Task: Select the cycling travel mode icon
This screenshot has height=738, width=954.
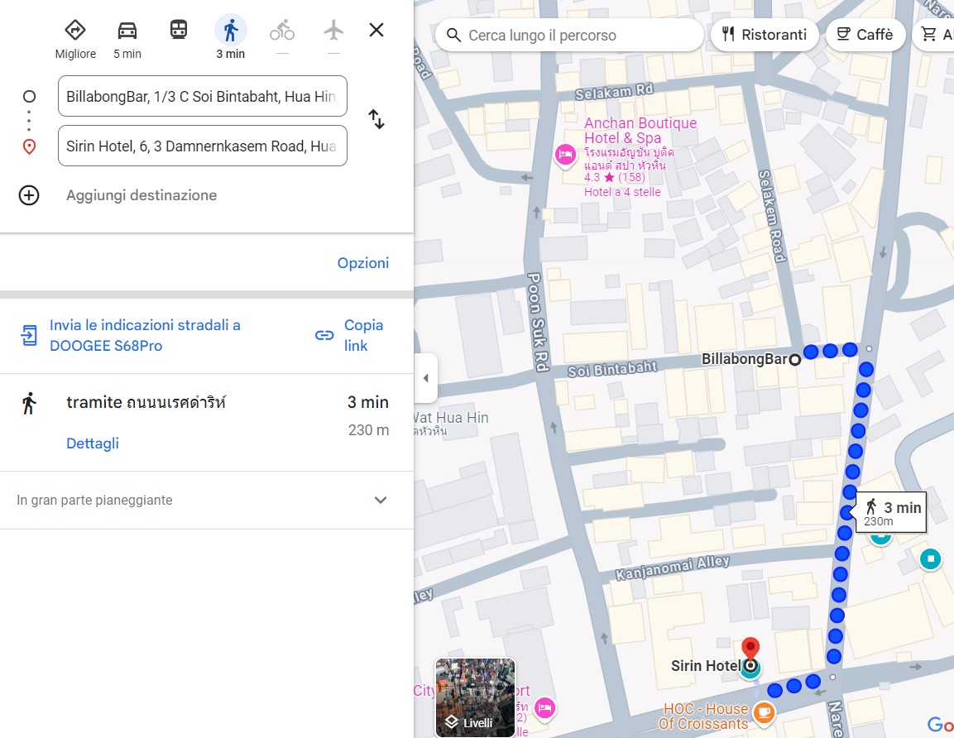Action: (282, 31)
